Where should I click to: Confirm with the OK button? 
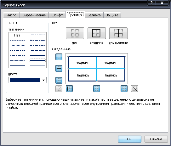point(130,139)
